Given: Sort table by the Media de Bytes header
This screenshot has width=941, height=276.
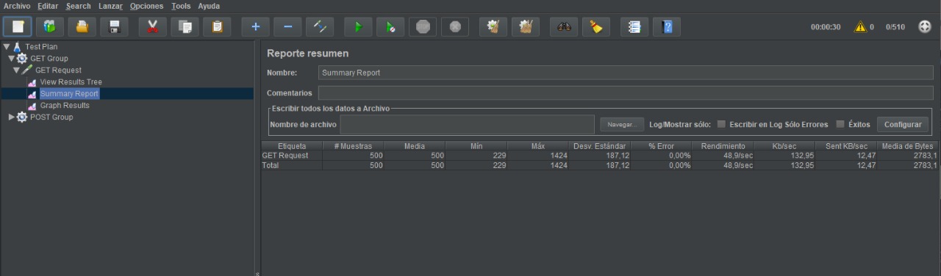Looking at the screenshot, I should point(907,146).
